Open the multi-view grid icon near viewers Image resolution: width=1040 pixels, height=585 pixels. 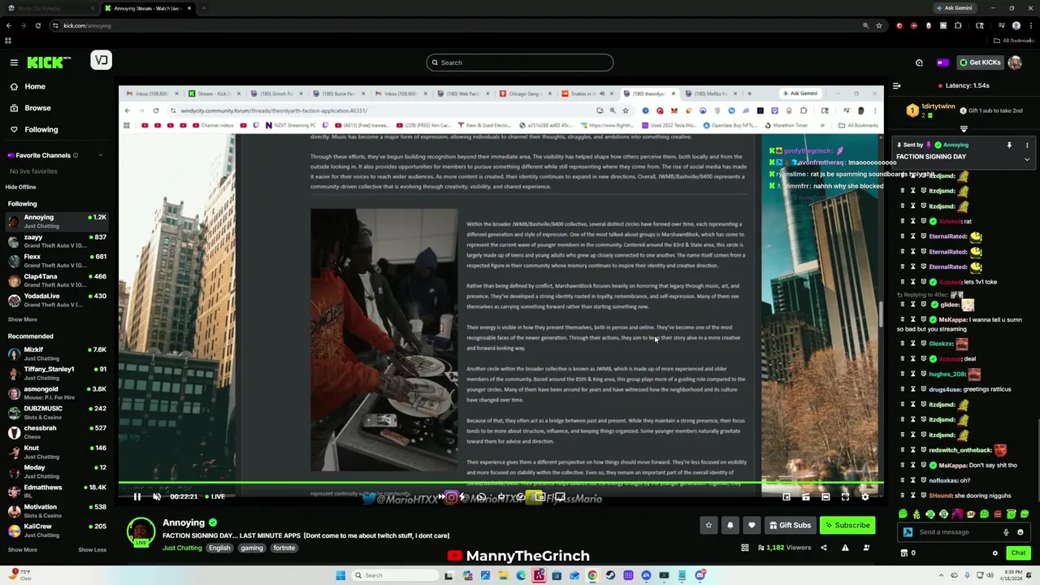pos(744,548)
